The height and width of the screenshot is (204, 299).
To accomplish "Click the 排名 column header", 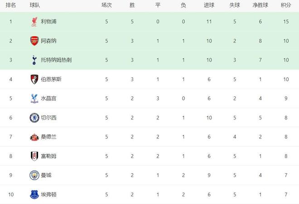I will point(11,5).
